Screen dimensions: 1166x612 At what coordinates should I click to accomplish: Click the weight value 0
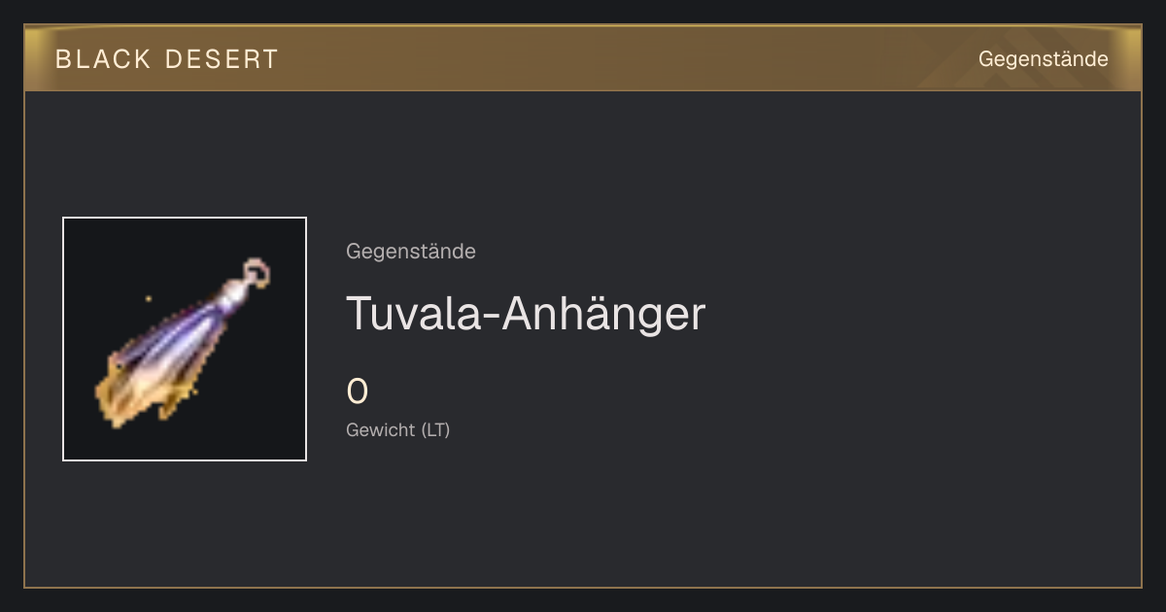click(358, 391)
